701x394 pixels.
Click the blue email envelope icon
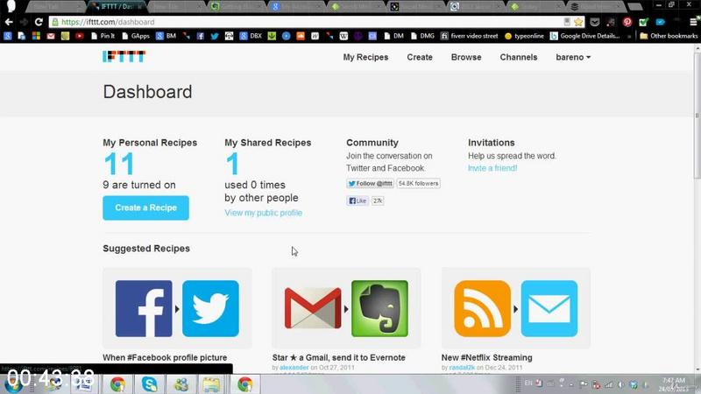pyautogui.click(x=549, y=309)
